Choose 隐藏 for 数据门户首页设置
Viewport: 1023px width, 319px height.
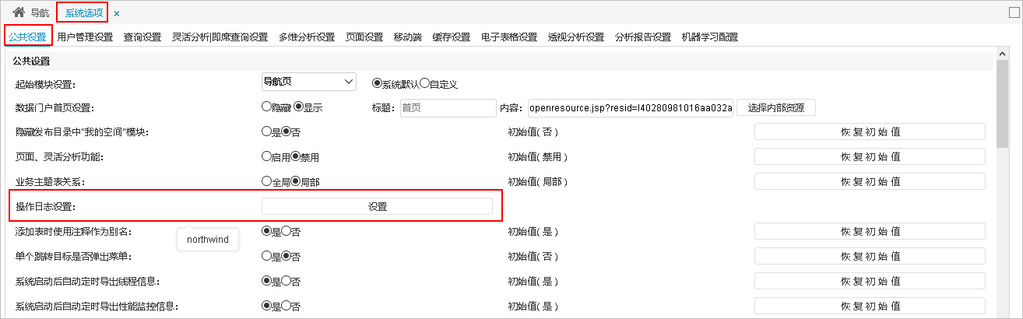(266, 107)
